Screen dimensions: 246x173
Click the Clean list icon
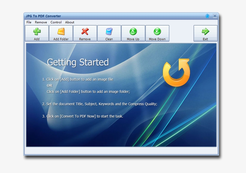(x=109, y=31)
